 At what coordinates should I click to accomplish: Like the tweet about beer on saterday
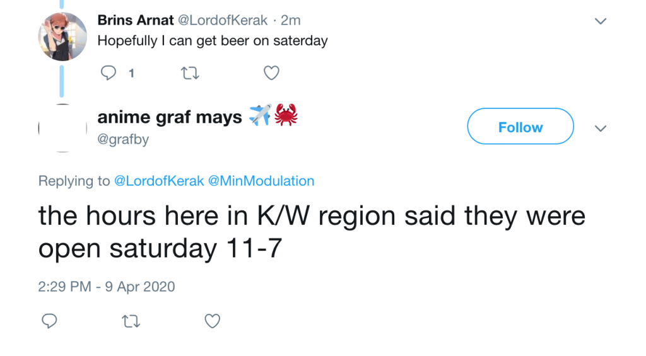[x=271, y=73]
